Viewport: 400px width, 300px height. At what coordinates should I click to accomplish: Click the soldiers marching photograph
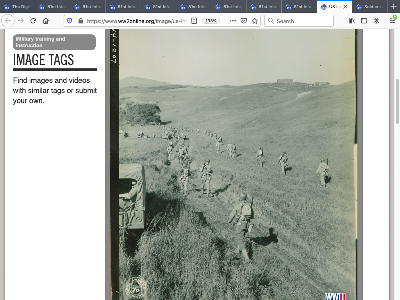tap(234, 164)
